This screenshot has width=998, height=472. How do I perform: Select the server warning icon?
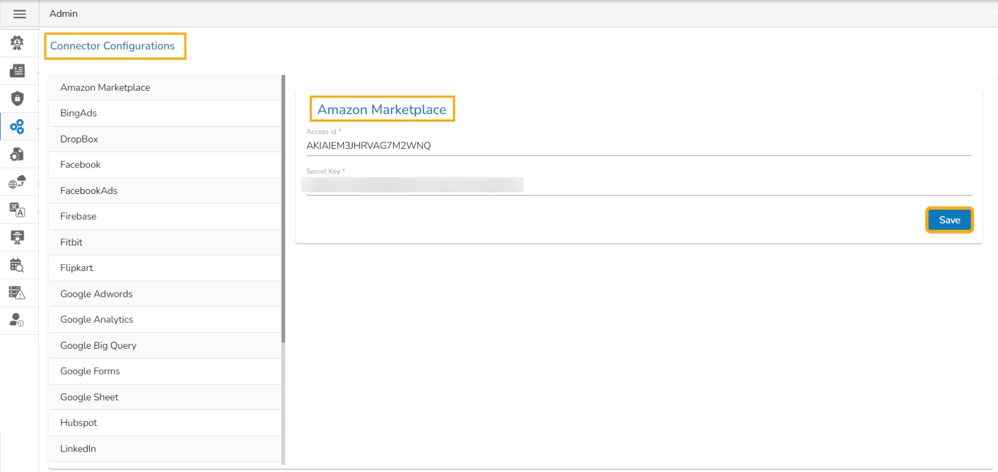pyautogui.click(x=18, y=292)
